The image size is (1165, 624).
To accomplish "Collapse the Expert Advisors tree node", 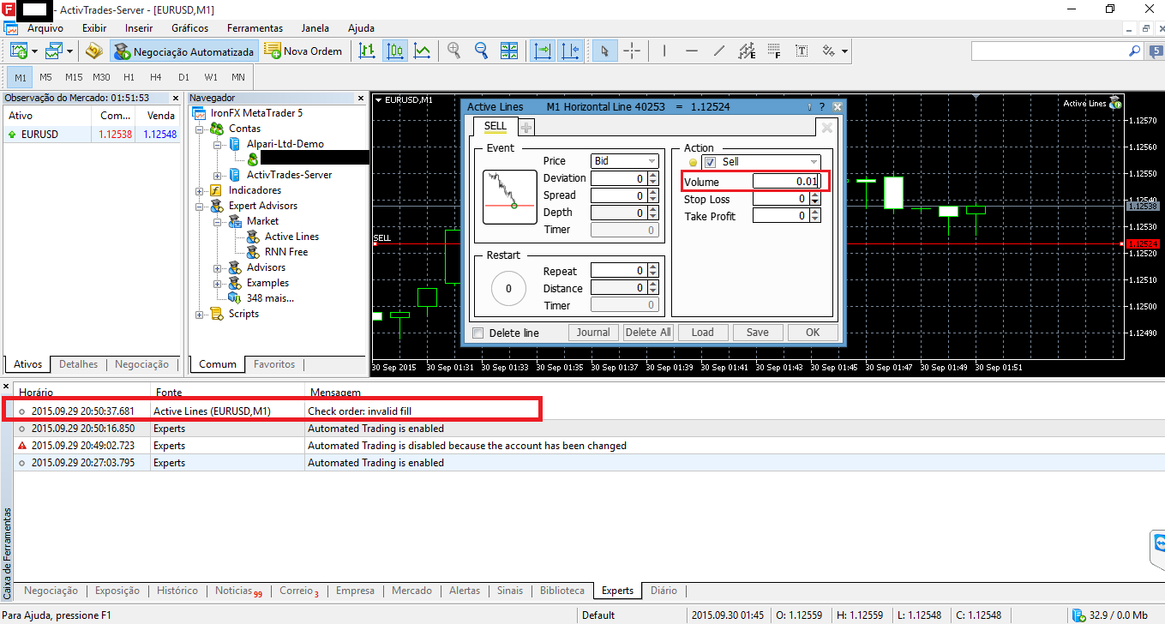I will coord(200,206).
